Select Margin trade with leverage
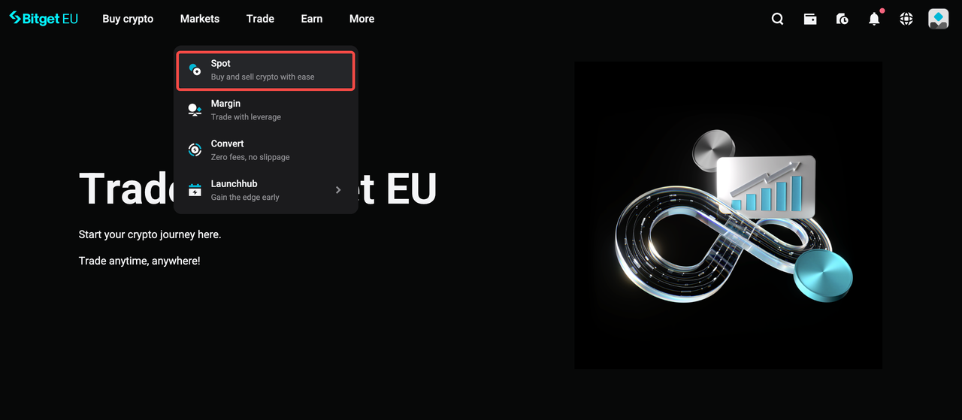This screenshot has width=962, height=420. 265,110
